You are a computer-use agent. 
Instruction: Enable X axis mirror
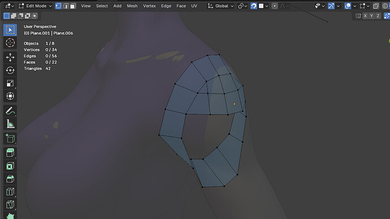pos(365,16)
